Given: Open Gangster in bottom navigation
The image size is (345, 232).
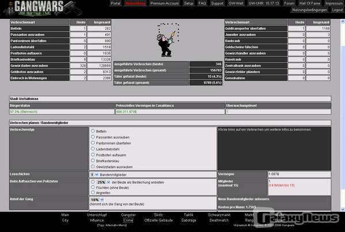Looking at the screenshot, I should pyautogui.click(x=128, y=215).
